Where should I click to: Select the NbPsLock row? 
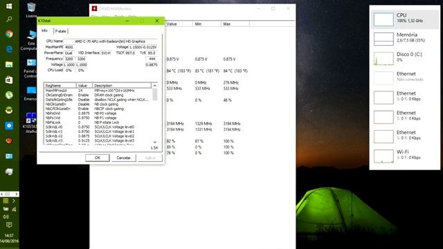pyautogui.click(x=98, y=122)
